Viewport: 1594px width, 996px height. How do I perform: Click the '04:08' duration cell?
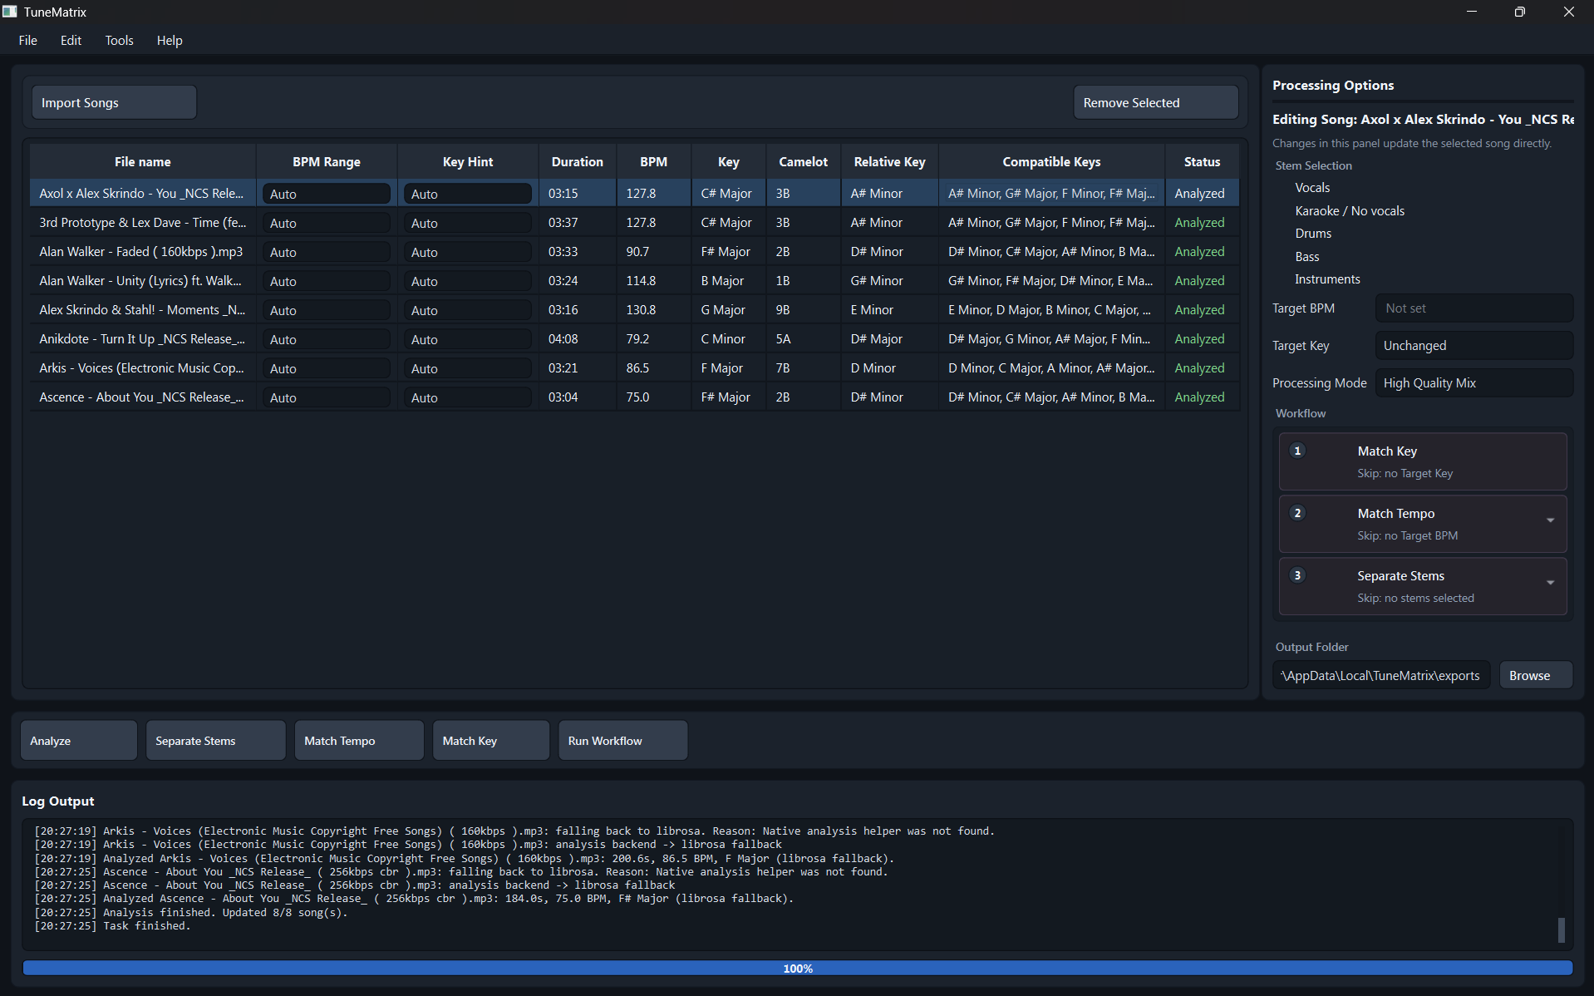578,338
